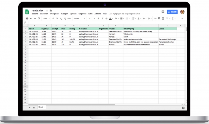Open the comments icon near Delen
This screenshot has height=124, width=209.
[163, 12]
